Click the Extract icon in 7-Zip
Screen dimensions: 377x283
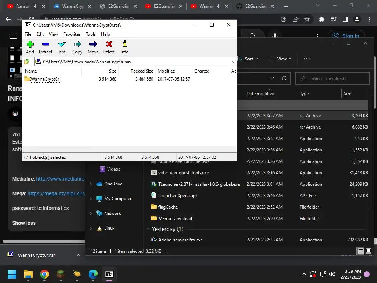point(45,47)
